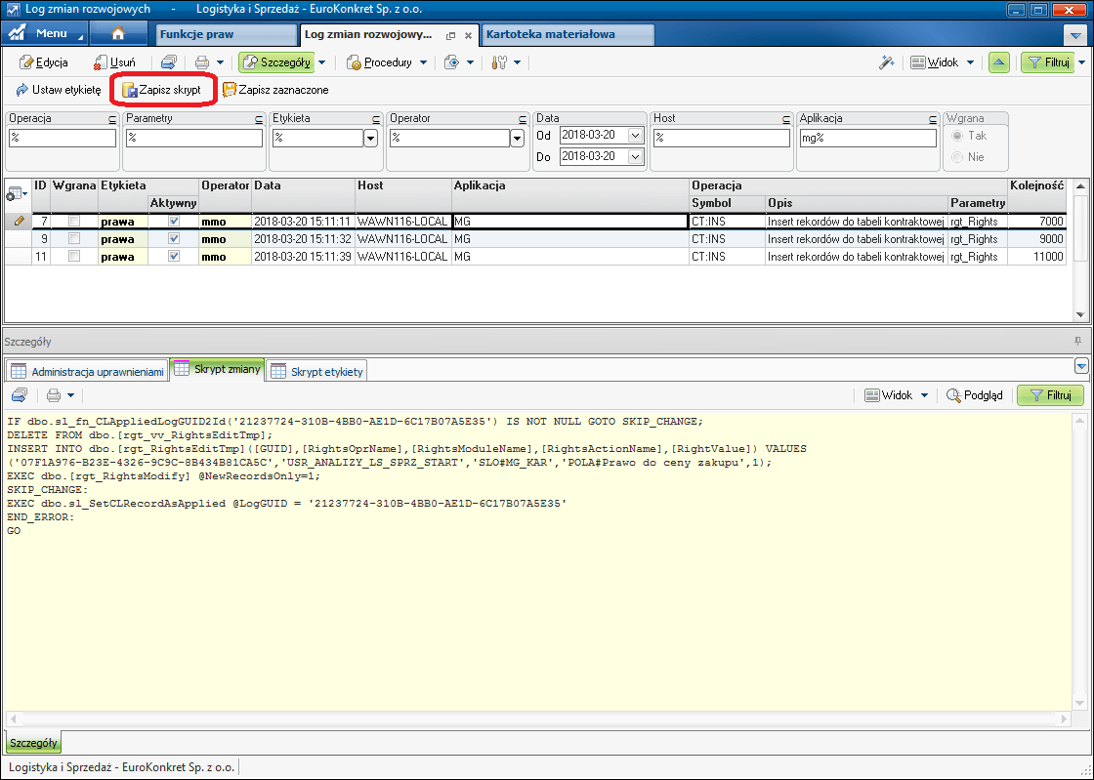1094x780 pixels.
Task: Click the grid column settings icon
Action: click(17, 194)
